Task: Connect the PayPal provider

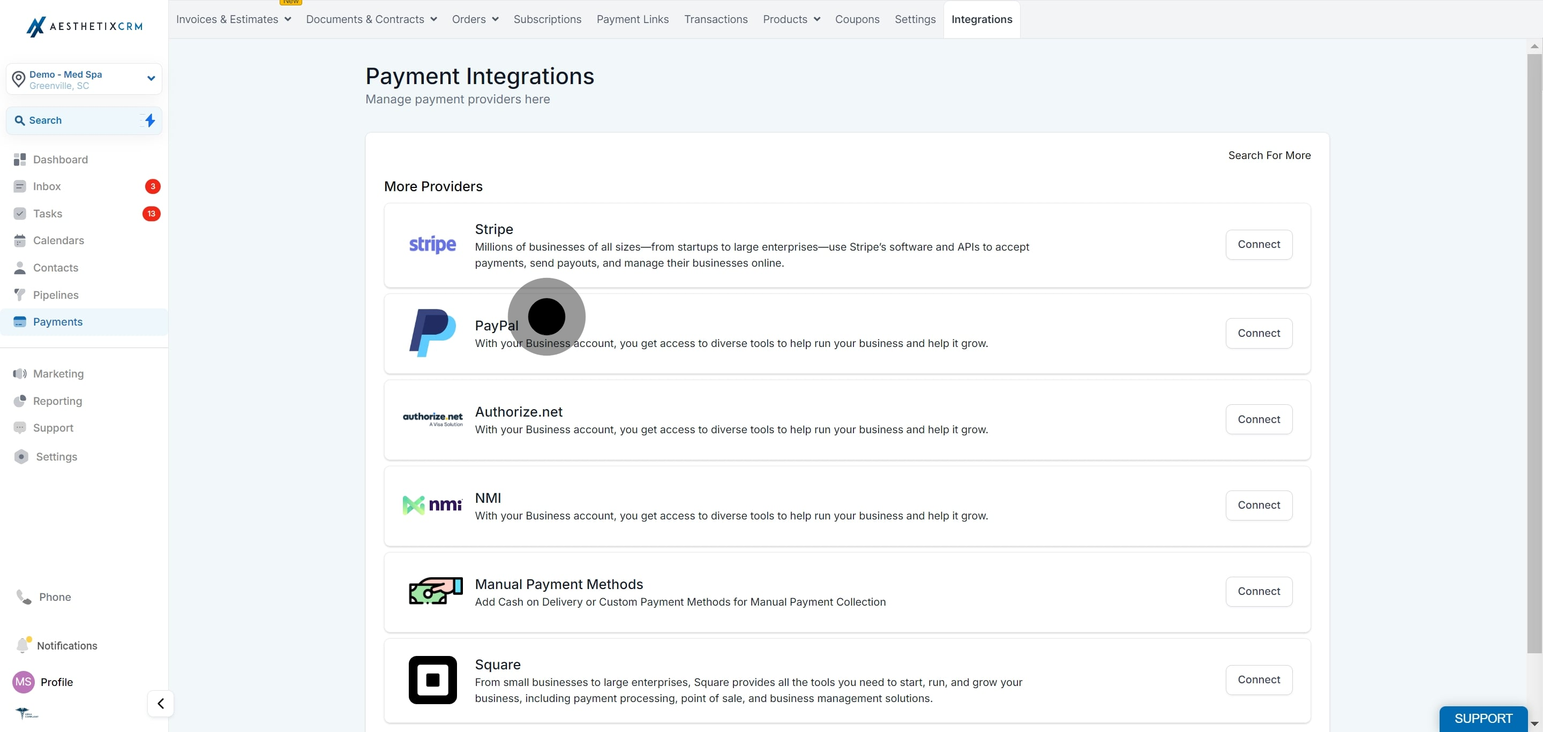Action: pos(1259,333)
